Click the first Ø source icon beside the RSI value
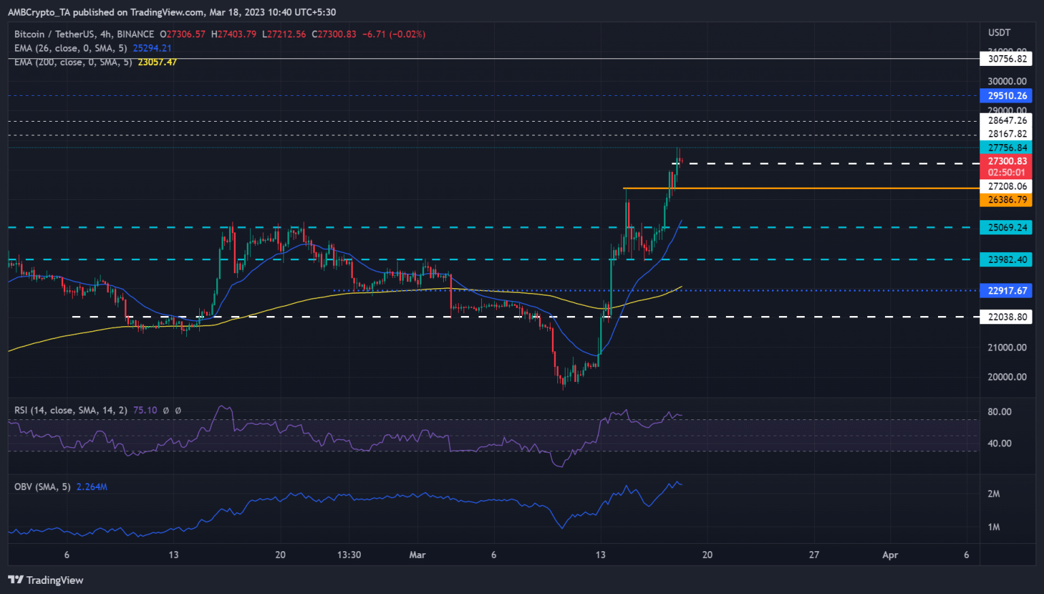 coord(165,410)
